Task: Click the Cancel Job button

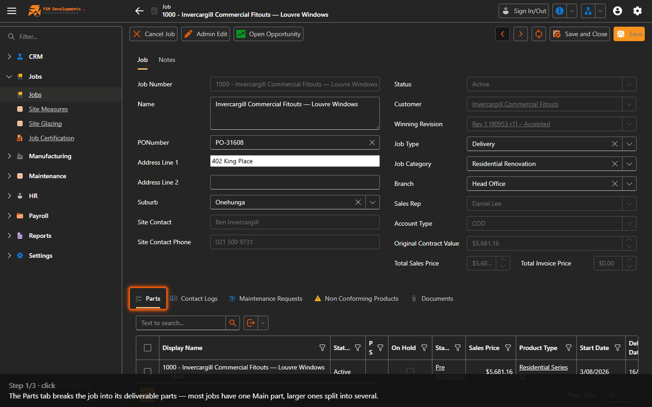Action: coord(154,34)
